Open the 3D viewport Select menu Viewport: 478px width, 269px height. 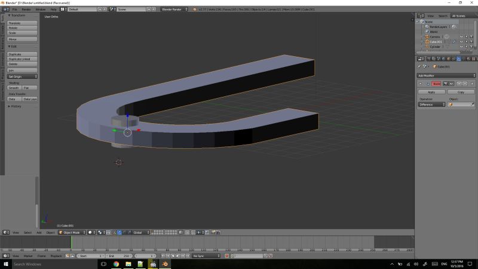point(27,233)
